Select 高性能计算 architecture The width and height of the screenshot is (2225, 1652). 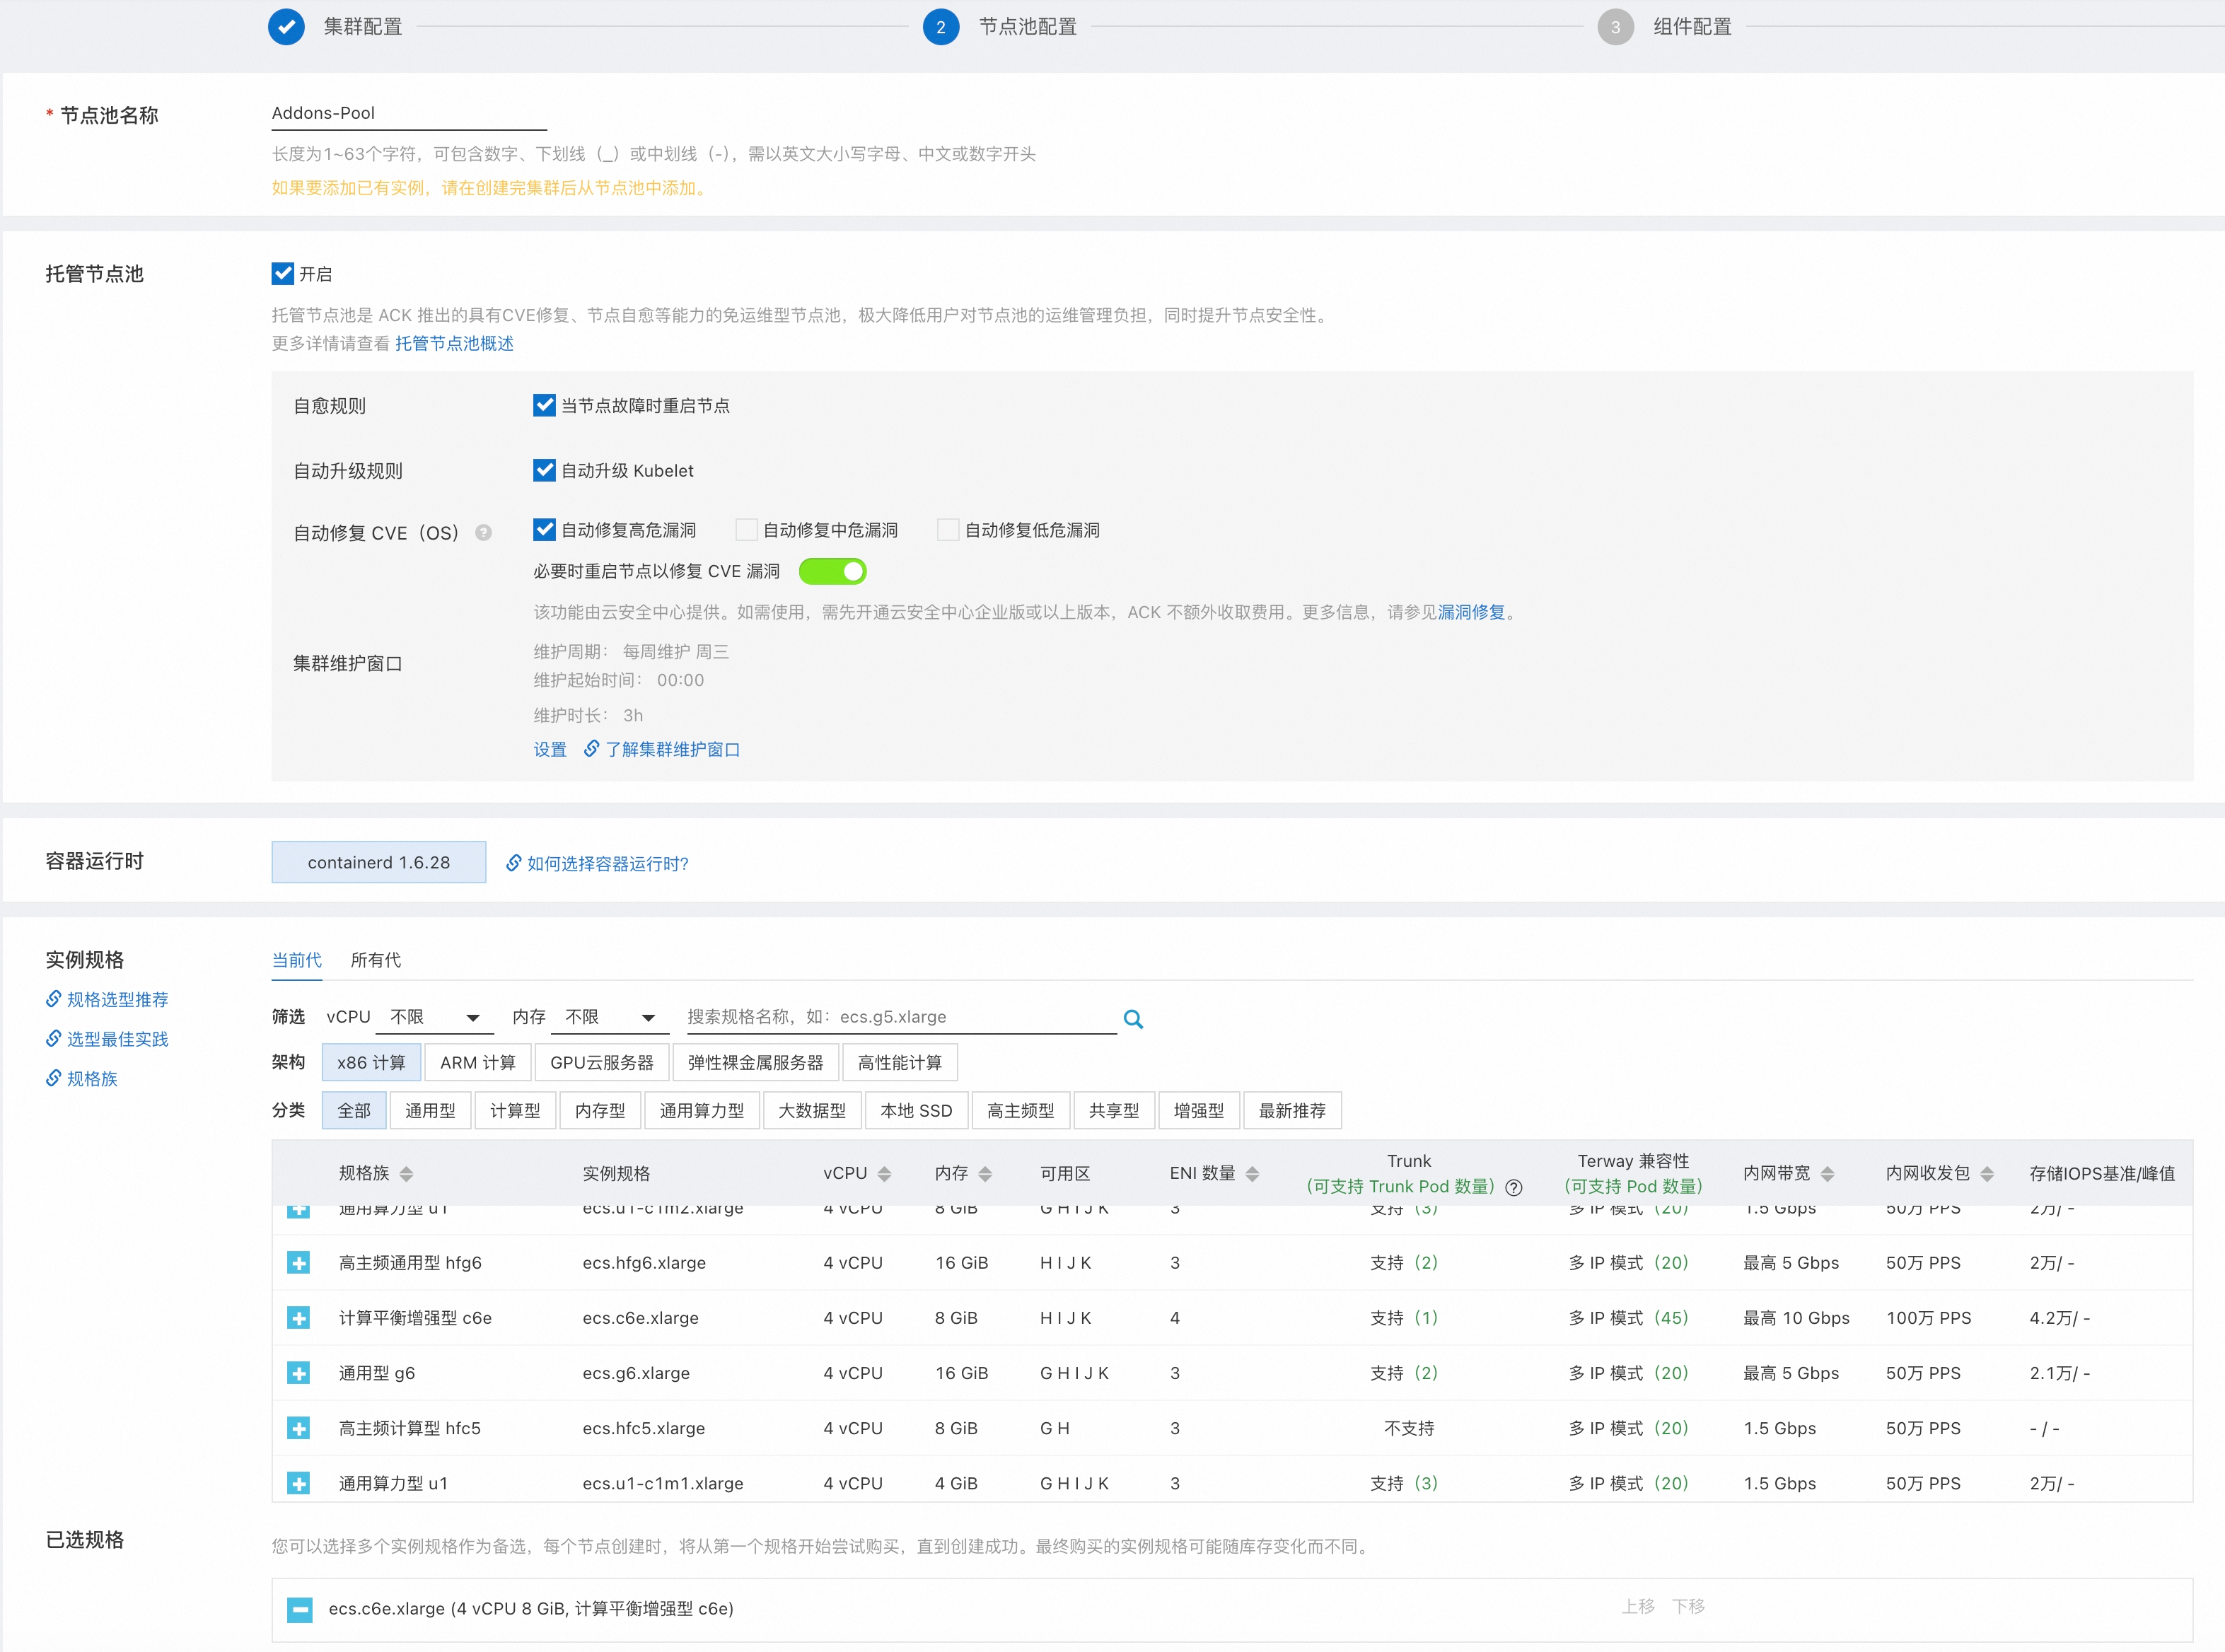point(899,1062)
